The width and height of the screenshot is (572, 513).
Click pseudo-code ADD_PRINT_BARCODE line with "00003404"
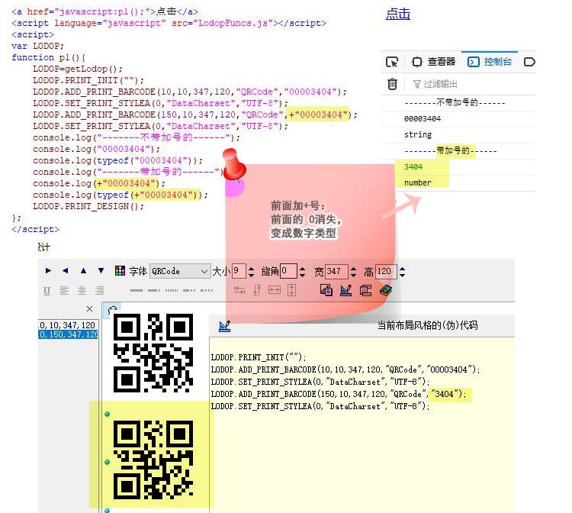coord(345,369)
